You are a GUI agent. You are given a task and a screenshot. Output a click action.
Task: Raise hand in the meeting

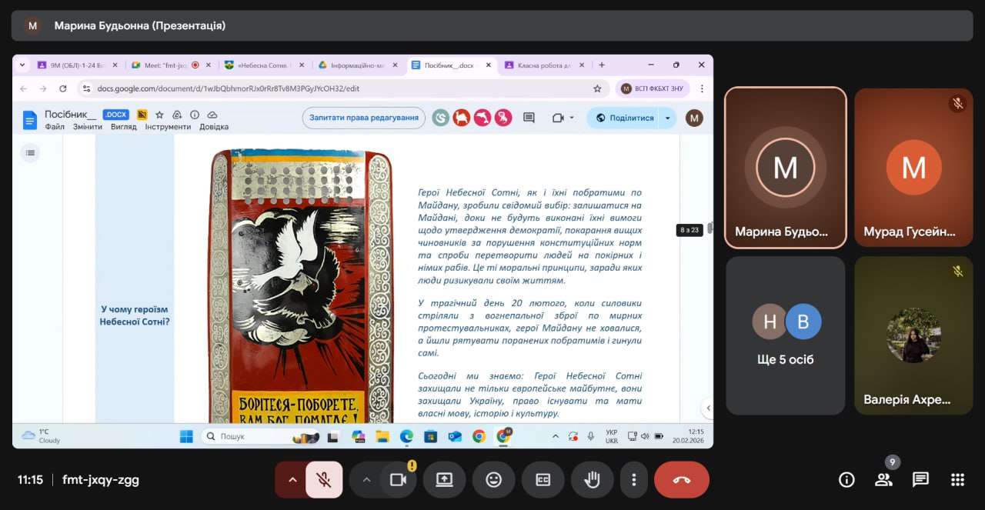point(592,480)
